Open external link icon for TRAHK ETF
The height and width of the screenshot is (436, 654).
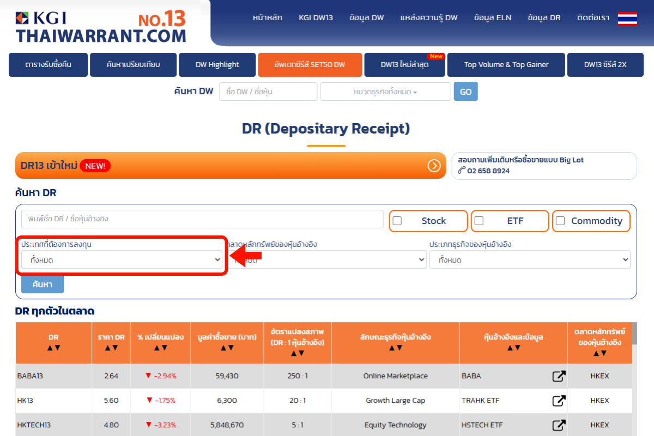559,401
